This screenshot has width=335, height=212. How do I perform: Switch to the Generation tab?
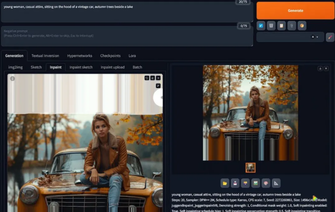(x=15, y=55)
